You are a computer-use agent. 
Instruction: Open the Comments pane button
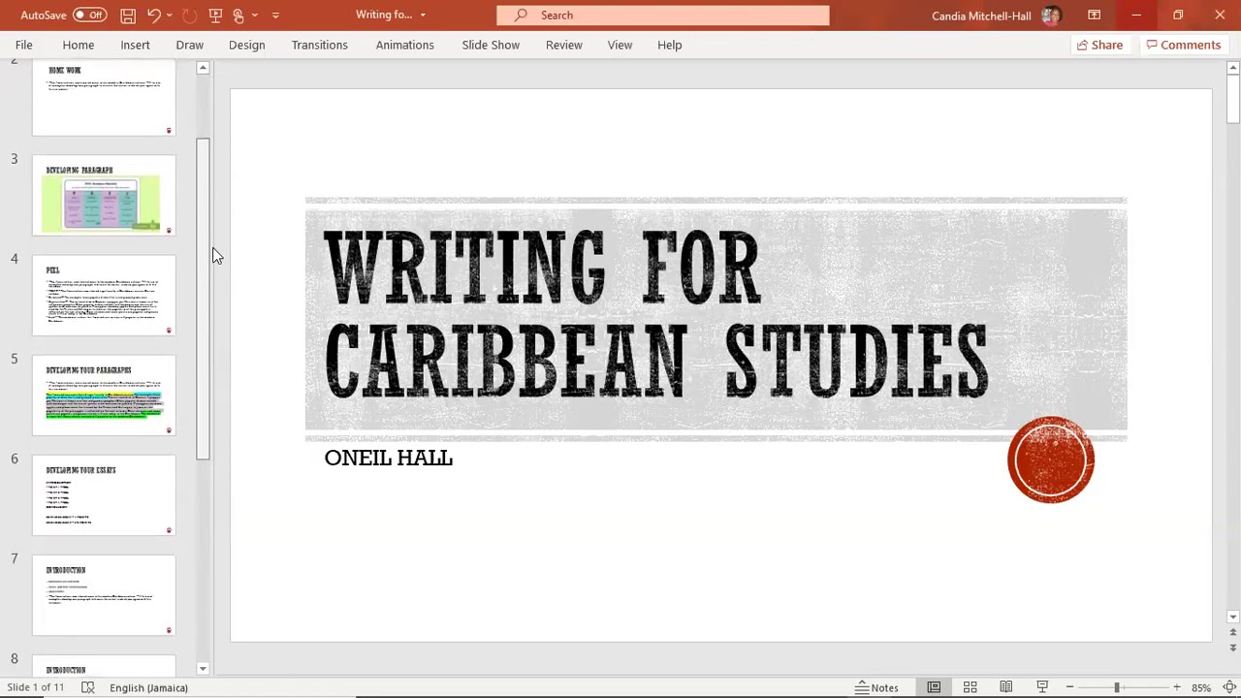(x=1183, y=45)
